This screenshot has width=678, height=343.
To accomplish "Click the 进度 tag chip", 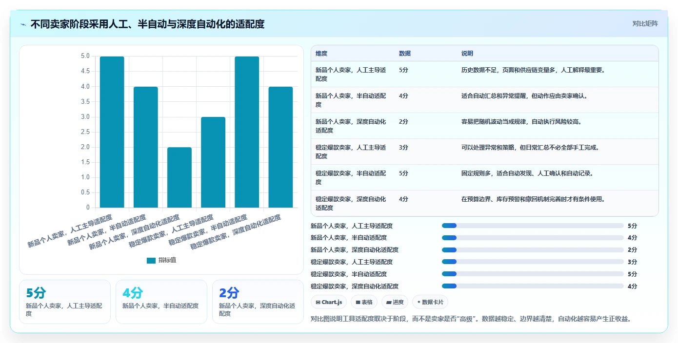I will (x=395, y=302).
